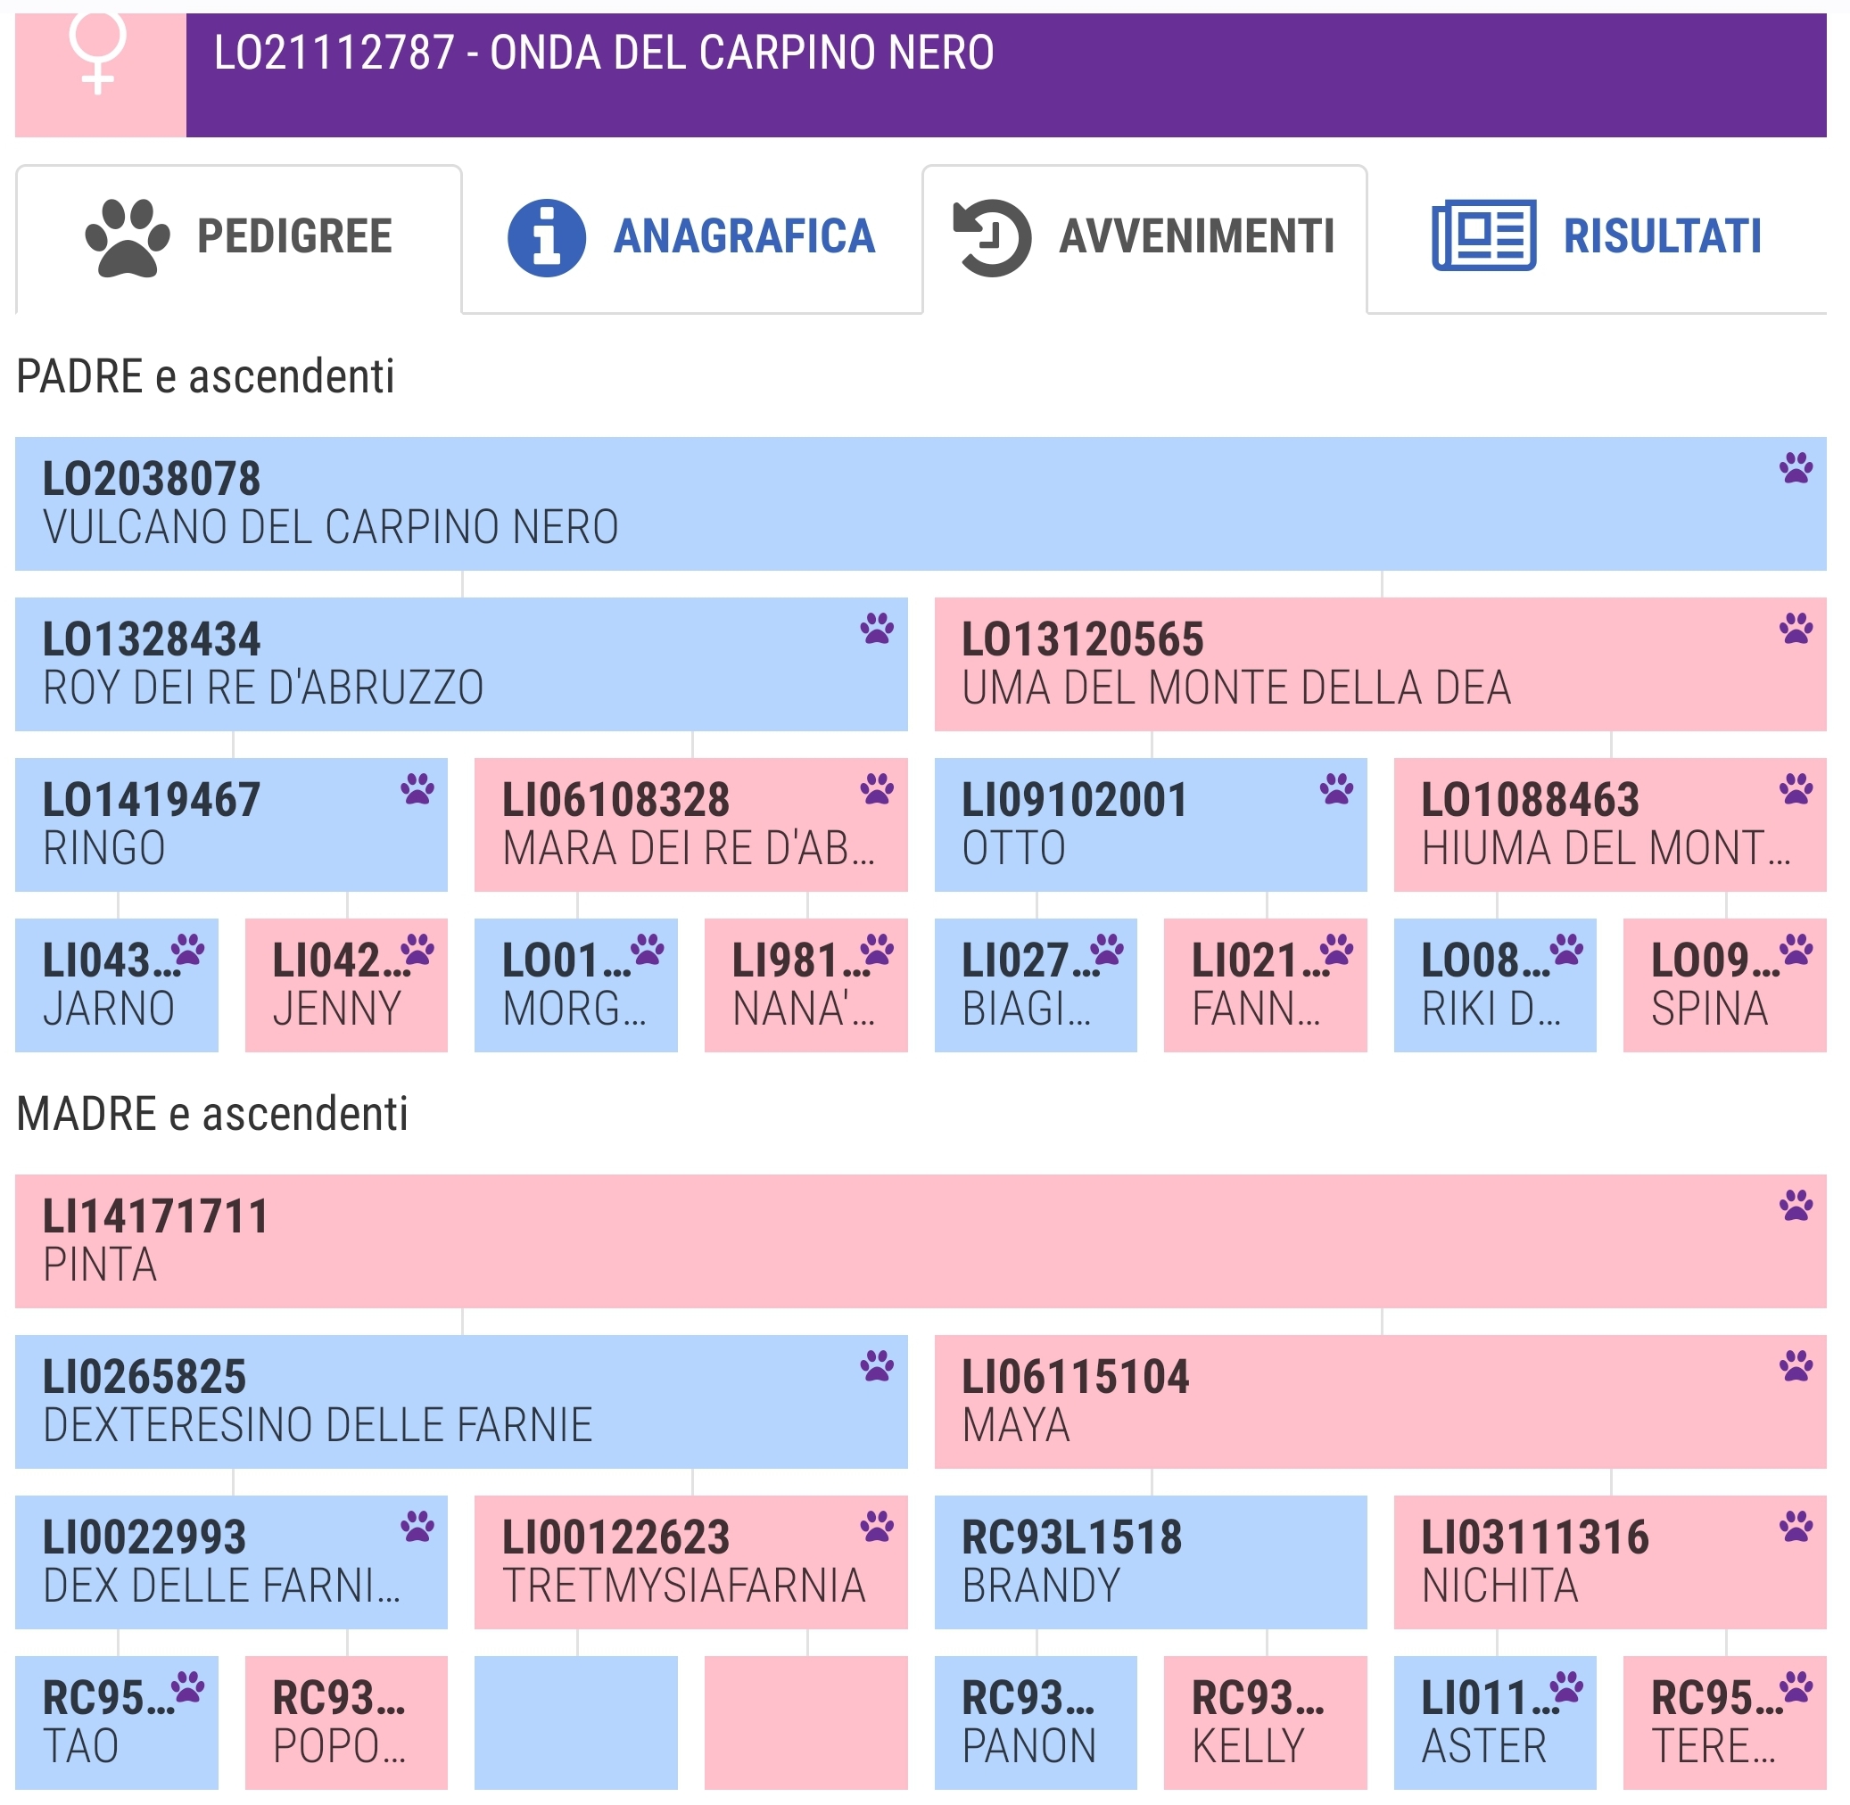The width and height of the screenshot is (1850, 1805).
Task: Click paw icon on Uma del Monte della Dea
Action: [1795, 629]
